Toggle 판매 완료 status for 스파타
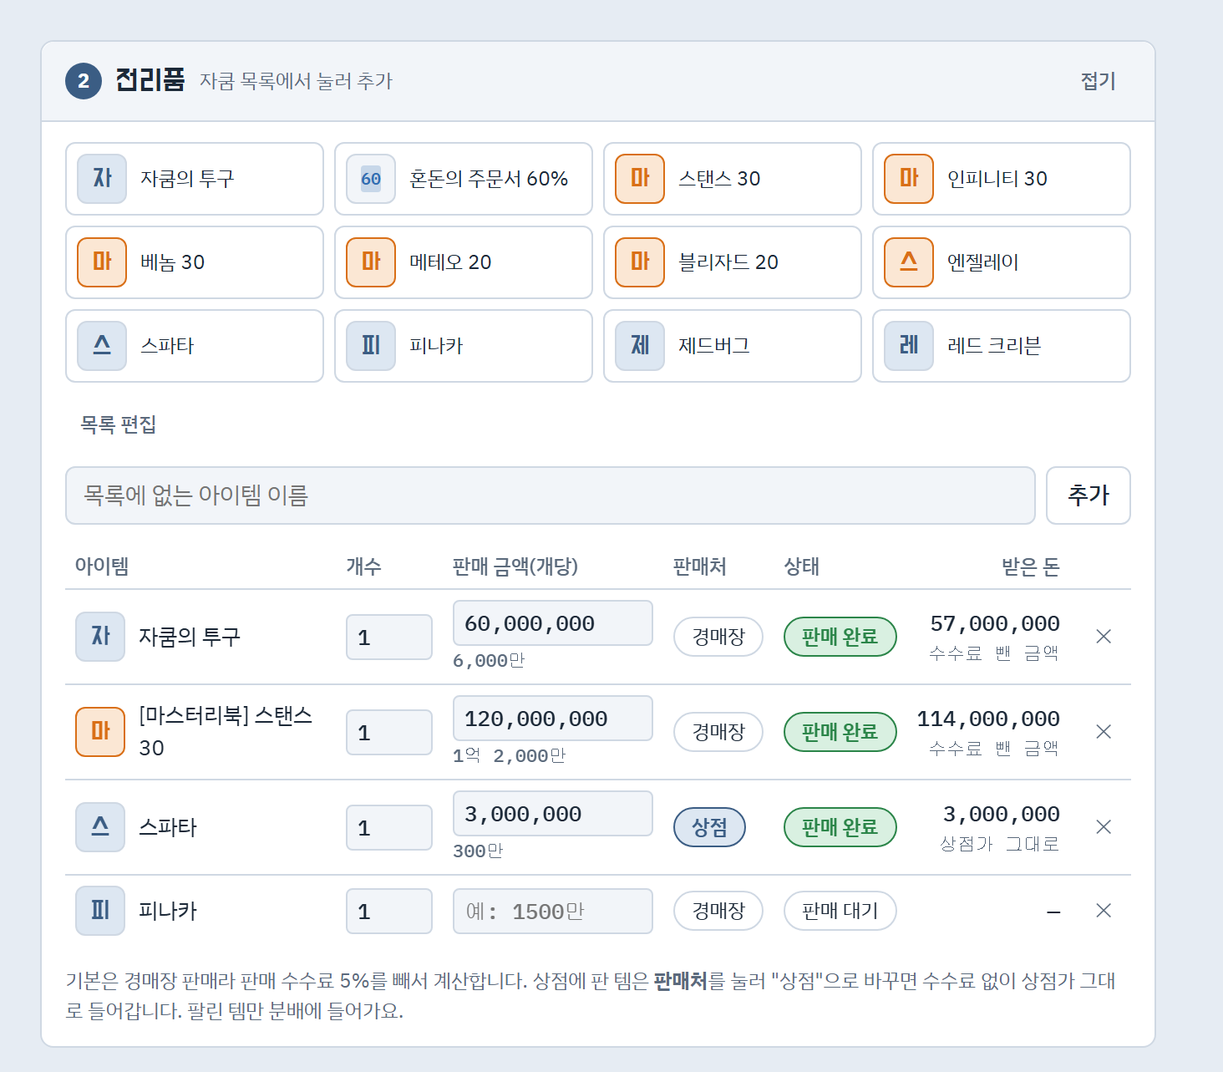1223x1072 pixels. point(840,827)
